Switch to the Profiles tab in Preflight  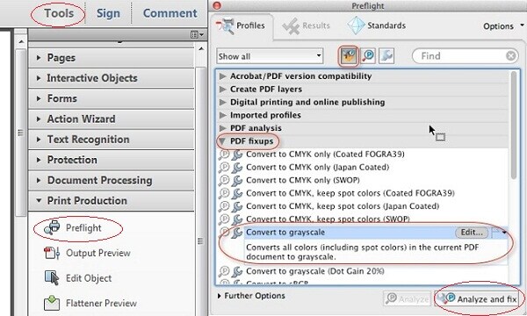tap(241, 25)
